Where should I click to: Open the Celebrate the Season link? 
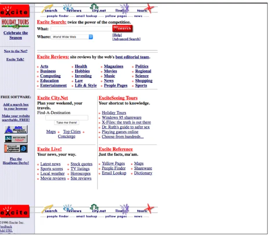click(x=16, y=35)
